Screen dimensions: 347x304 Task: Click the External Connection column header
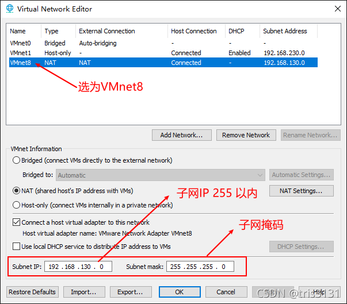pyautogui.click(x=121, y=31)
